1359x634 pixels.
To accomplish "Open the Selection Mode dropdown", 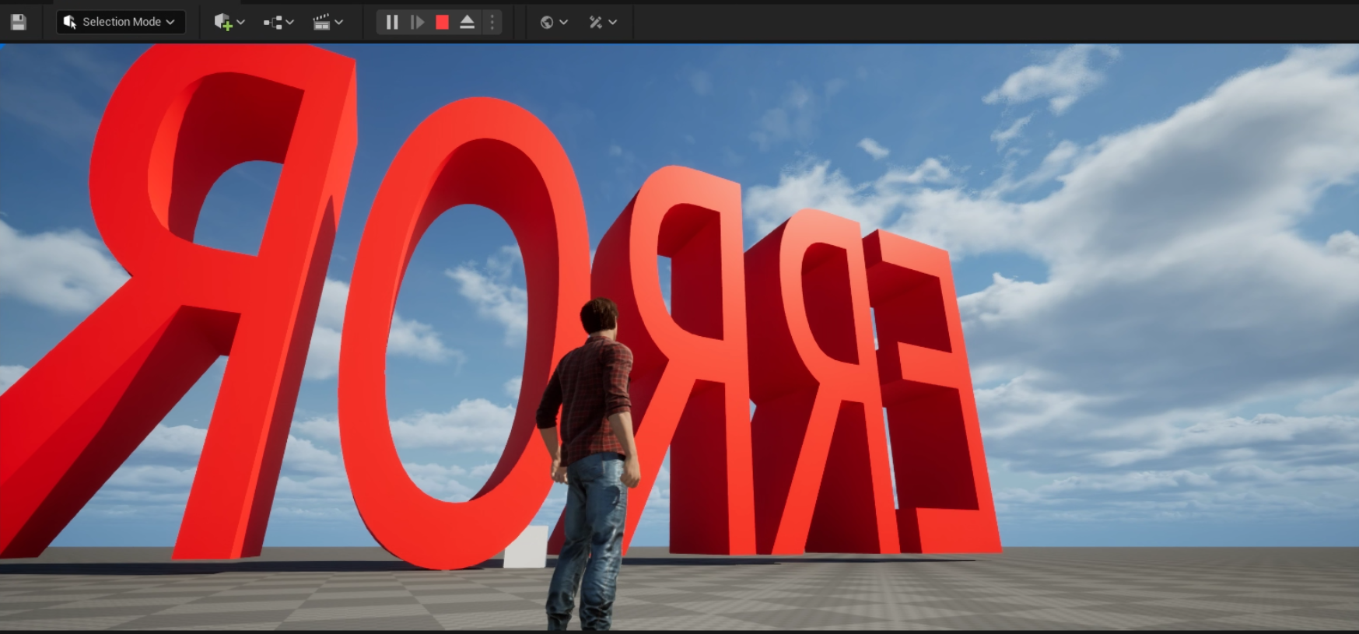I will pos(121,22).
